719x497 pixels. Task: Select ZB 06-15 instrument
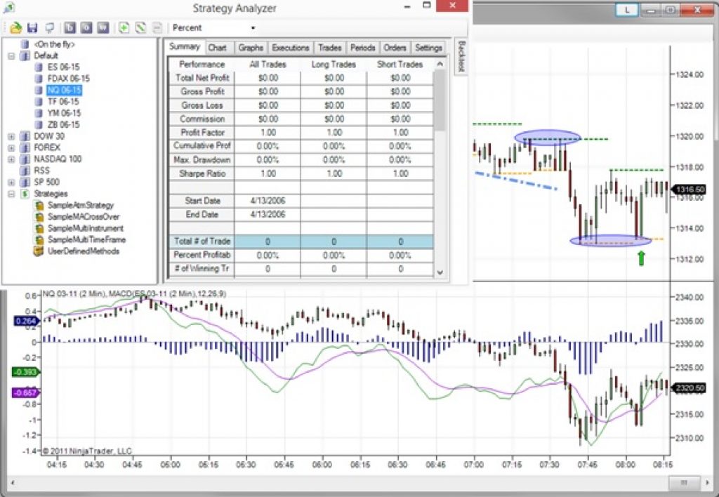point(63,124)
